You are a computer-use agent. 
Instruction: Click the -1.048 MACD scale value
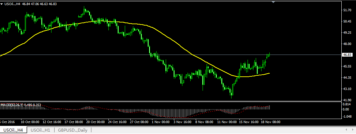pos(347,116)
